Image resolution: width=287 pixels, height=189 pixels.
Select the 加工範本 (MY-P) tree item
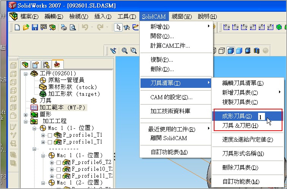pyautogui.click(x=58, y=108)
